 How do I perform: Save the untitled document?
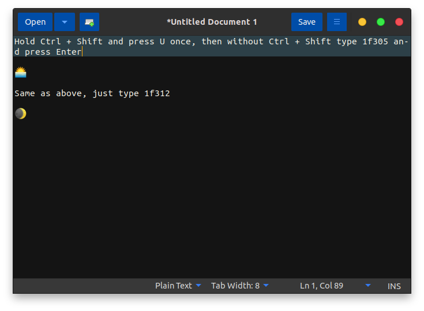[307, 22]
